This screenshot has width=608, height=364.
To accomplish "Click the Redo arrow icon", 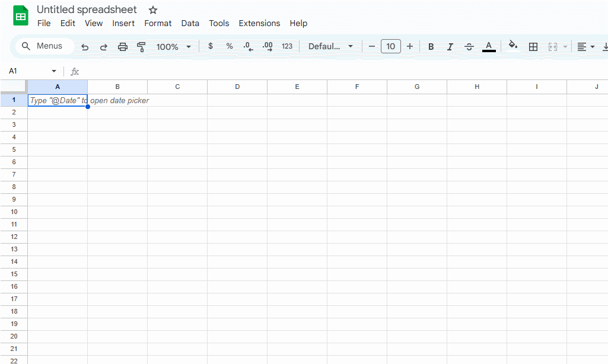I will [103, 47].
